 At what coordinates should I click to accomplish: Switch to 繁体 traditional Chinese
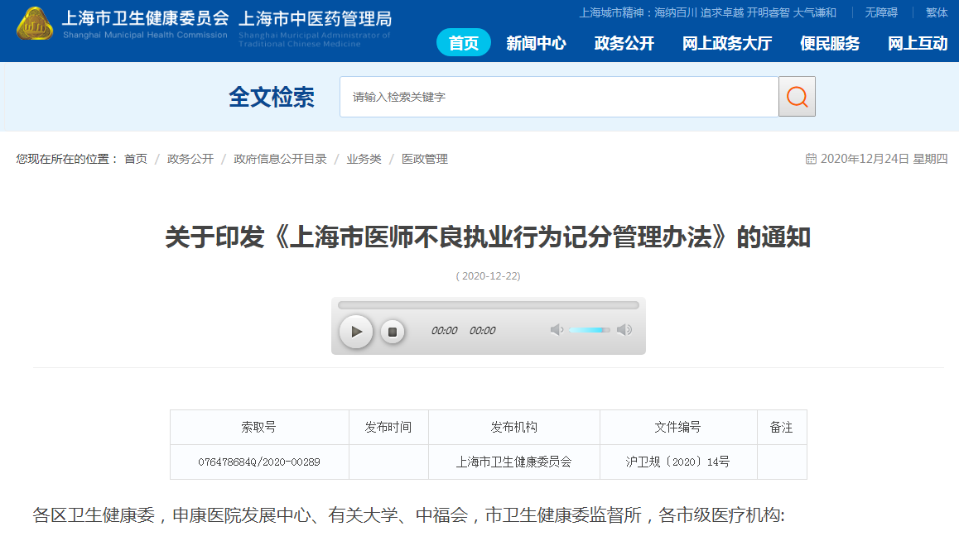pyautogui.click(x=937, y=12)
